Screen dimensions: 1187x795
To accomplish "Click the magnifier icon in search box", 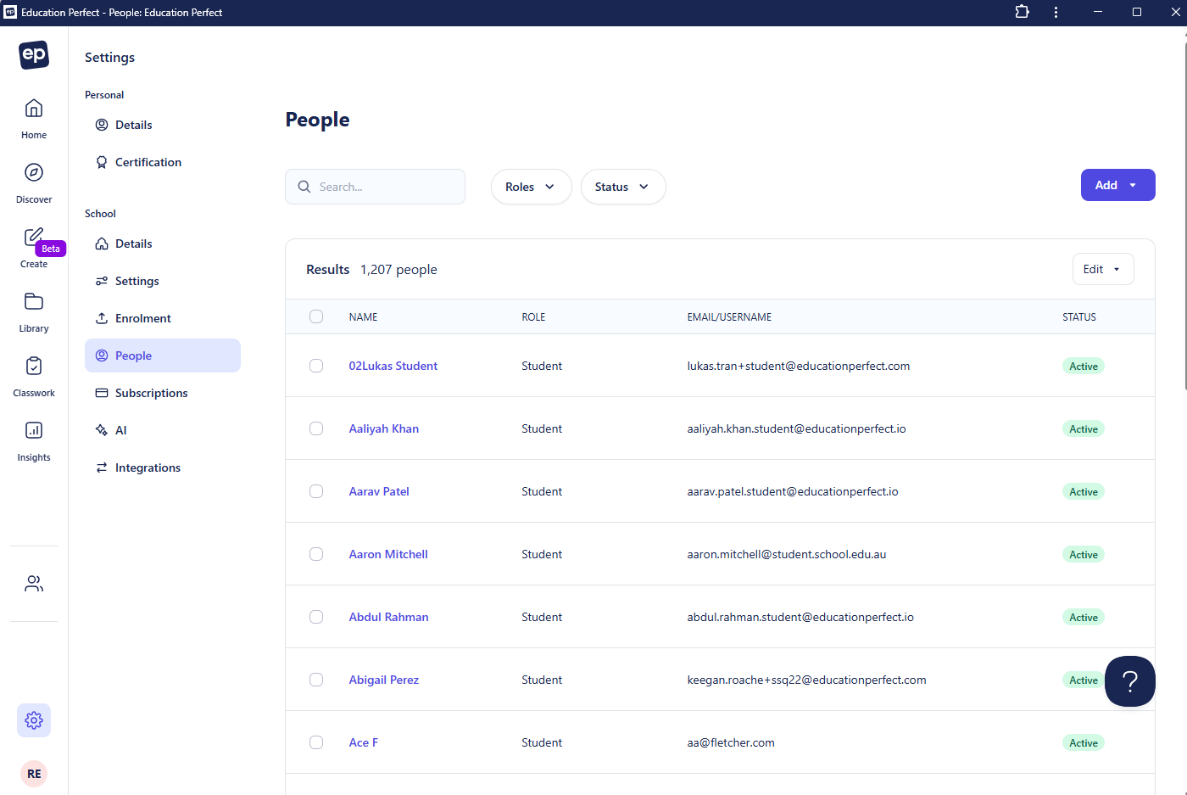I will click(x=304, y=187).
